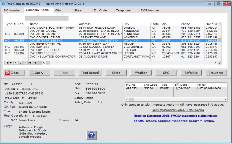The height and width of the screenshot is (144, 232).
Task: Switch to the MC Number tab
Action: pos(12,10)
